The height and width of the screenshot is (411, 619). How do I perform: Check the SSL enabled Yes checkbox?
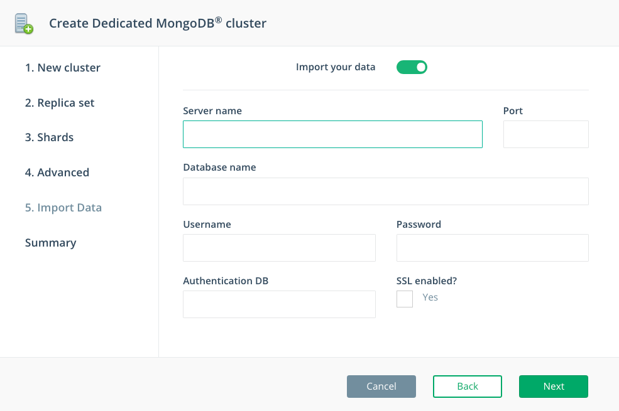pyautogui.click(x=405, y=299)
